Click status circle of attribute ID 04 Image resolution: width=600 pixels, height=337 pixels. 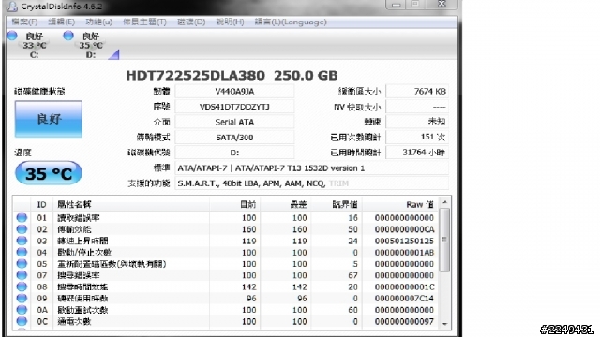[x=22, y=252]
